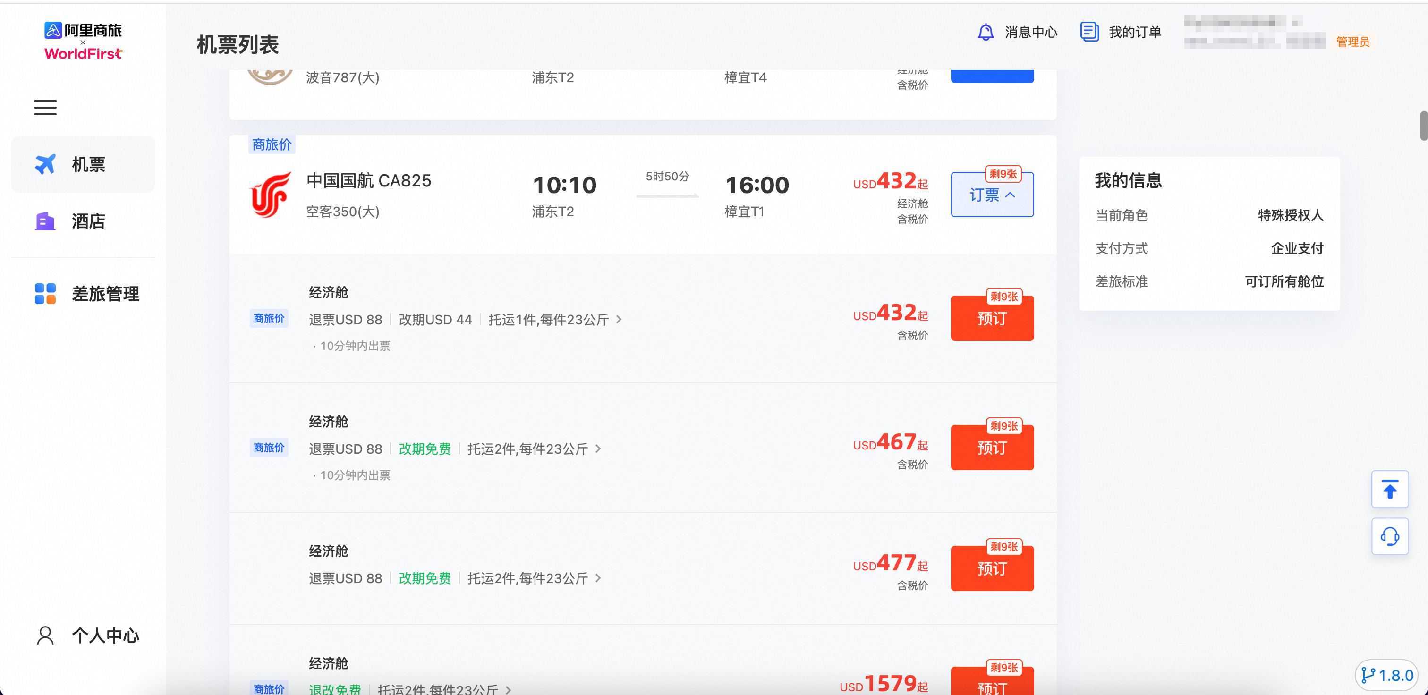Click the hamburger menu icon in sidebar
The image size is (1428, 695).
click(45, 108)
